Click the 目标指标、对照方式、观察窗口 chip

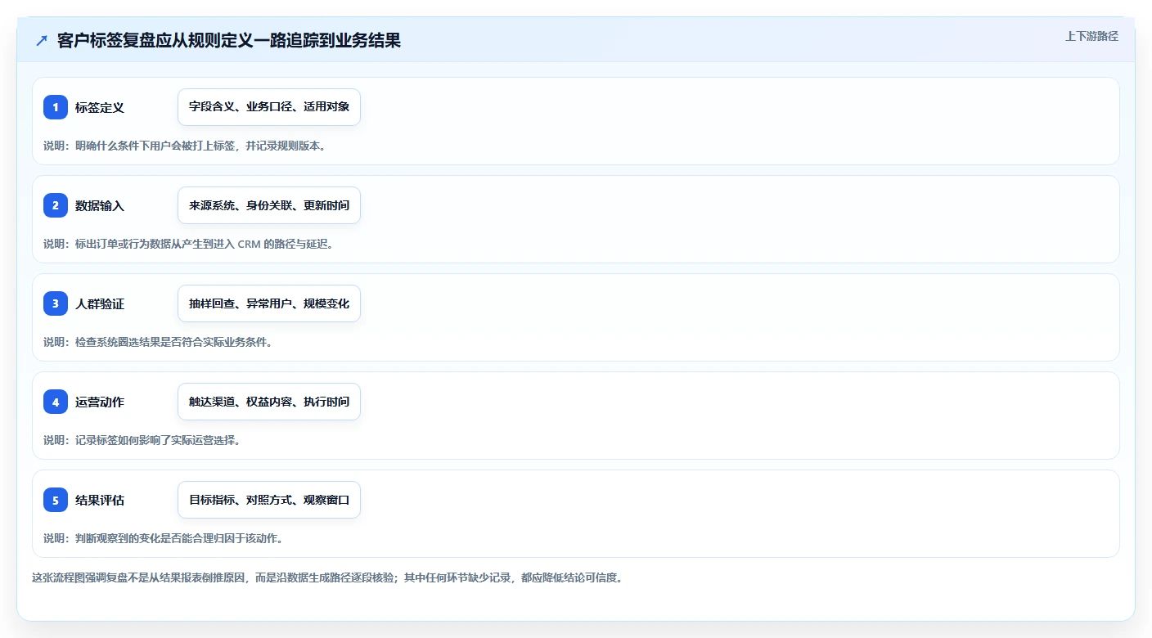tap(269, 500)
